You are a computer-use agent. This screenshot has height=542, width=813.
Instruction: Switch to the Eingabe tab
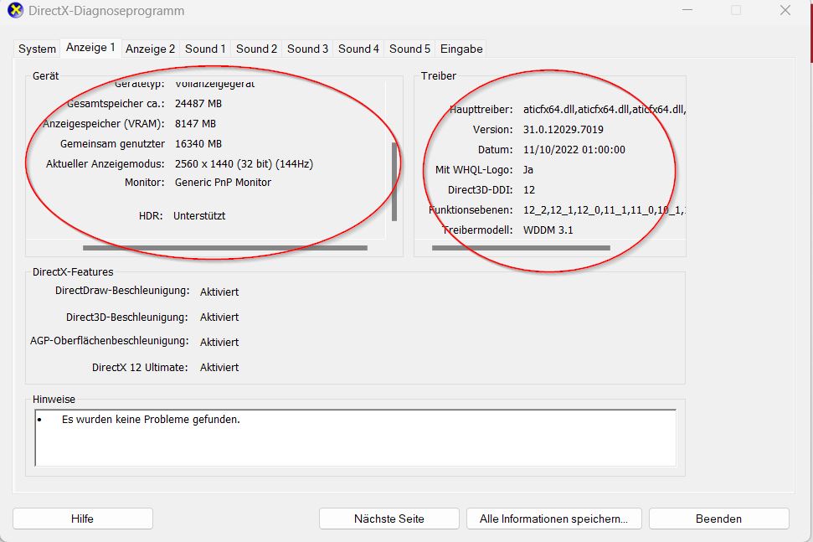pos(461,49)
